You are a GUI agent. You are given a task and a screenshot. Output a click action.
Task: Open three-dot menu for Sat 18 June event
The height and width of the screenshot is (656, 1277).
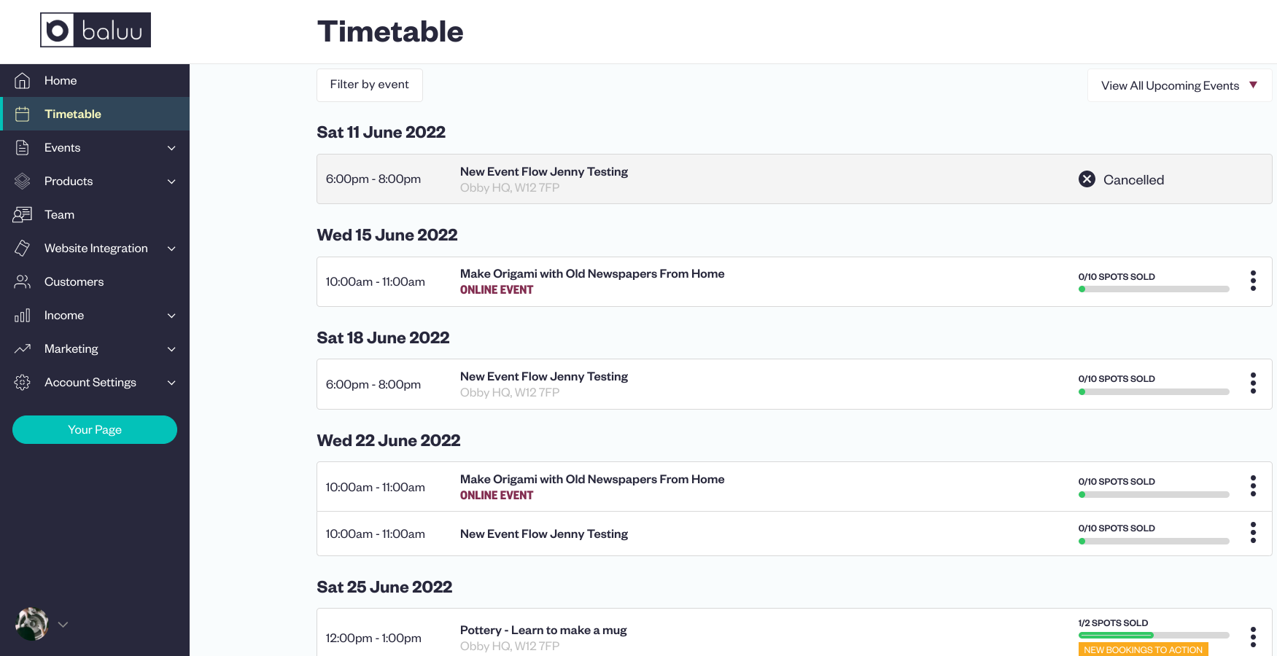pos(1253,383)
